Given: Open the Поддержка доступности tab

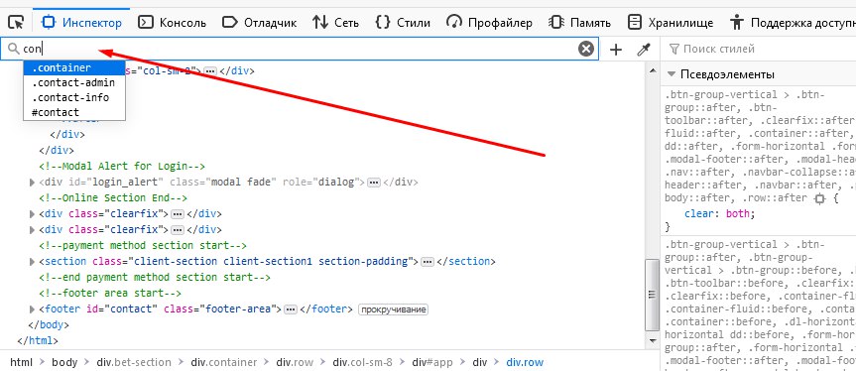Looking at the screenshot, I should pyautogui.click(x=793, y=23).
